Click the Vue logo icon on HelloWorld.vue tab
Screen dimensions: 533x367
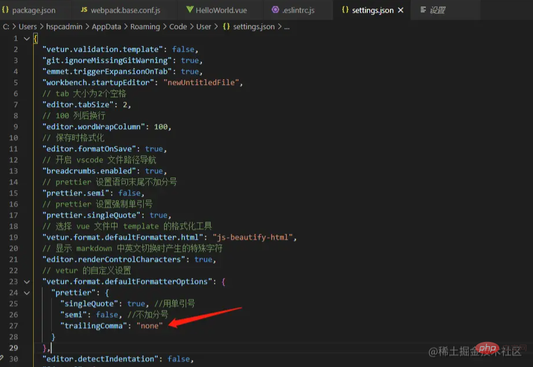(x=190, y=10)
